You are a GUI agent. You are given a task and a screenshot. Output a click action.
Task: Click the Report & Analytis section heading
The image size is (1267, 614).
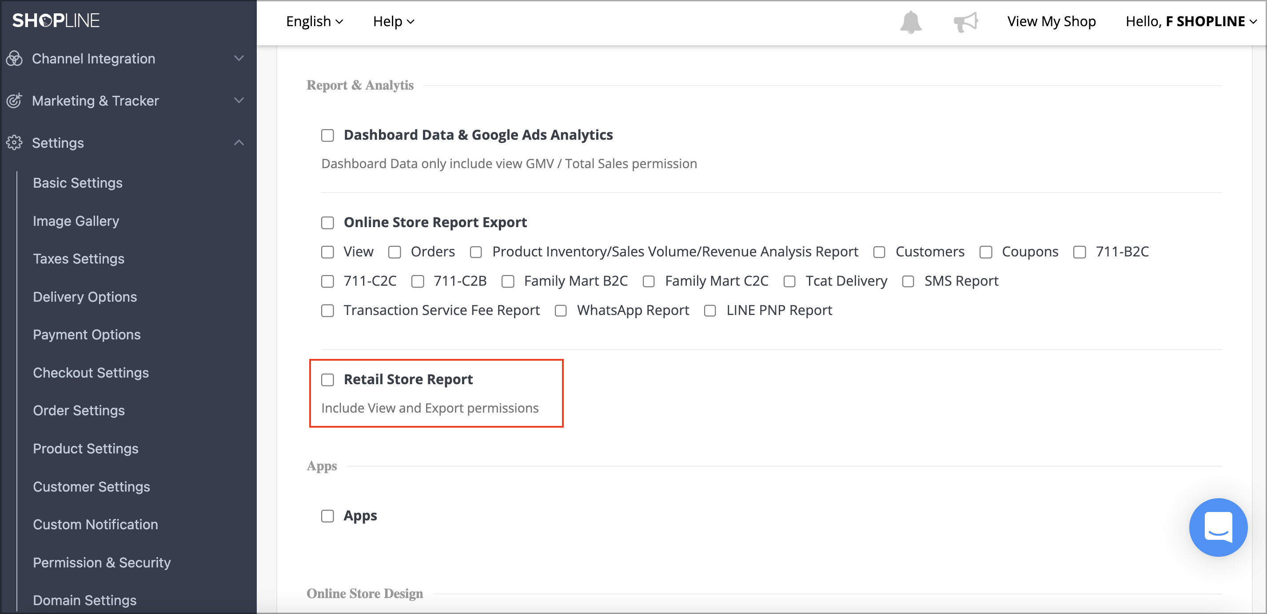point(360,85)
